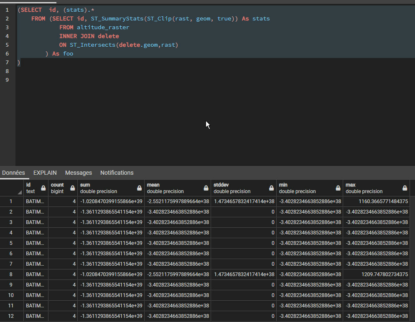Click the lock icon in max column
415x322 pixels.
404,188
